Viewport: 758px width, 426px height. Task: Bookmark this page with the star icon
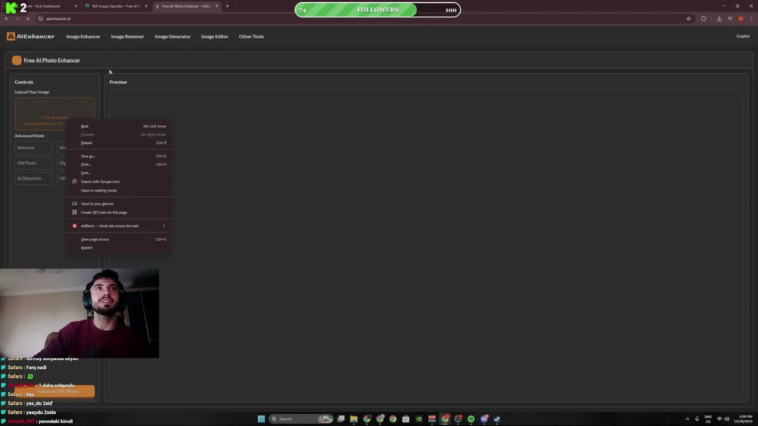coord(689,18)
